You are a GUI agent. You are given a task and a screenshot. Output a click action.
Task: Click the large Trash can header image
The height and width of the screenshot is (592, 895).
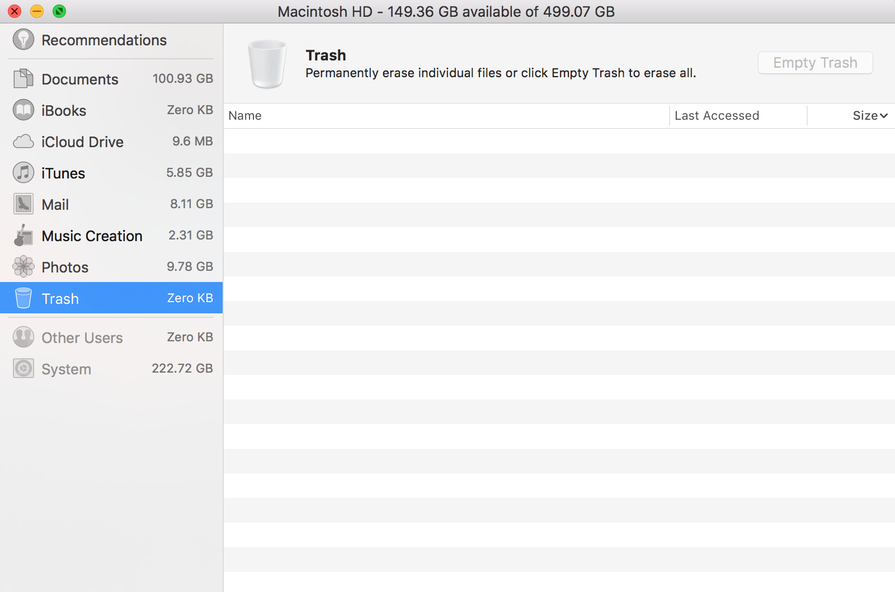coord(267,64)
